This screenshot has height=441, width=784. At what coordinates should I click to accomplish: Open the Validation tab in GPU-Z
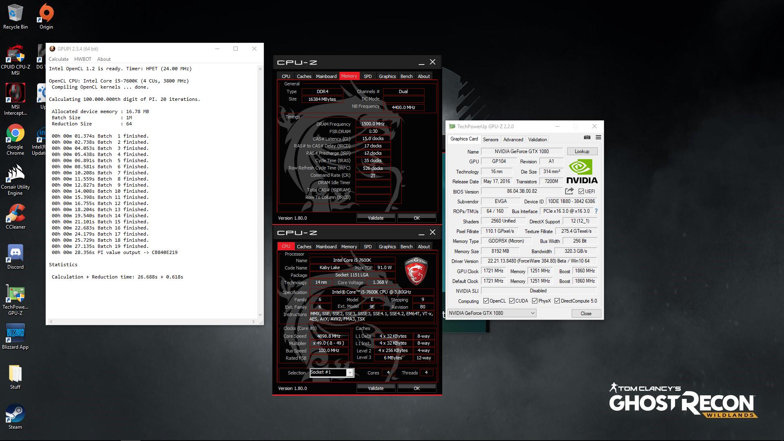(x=537, y=140)
